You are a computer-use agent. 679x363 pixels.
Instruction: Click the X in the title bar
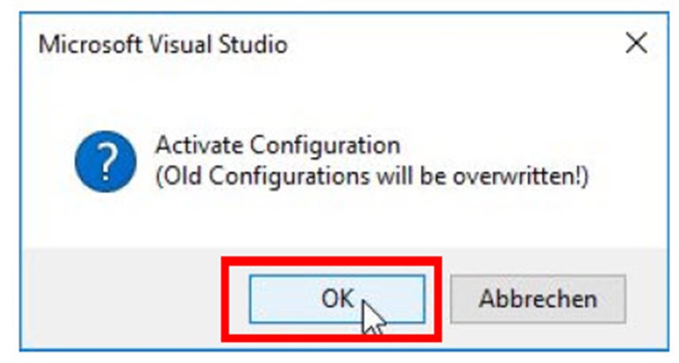pos(636,44)
